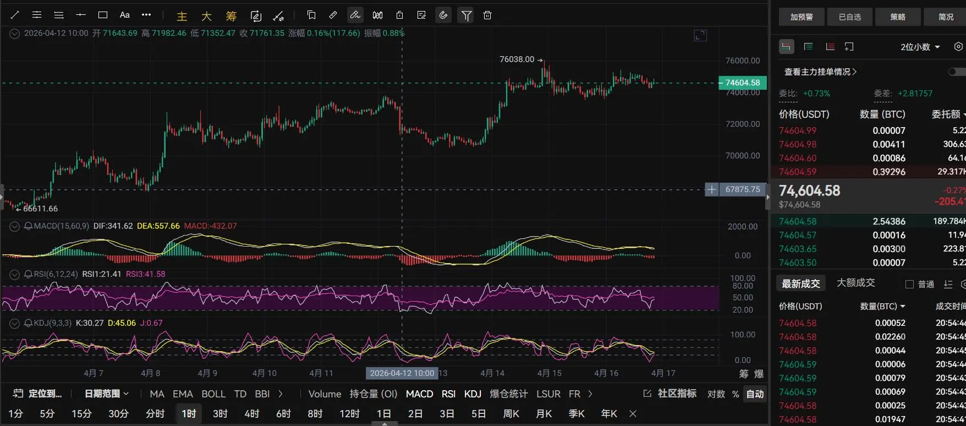Click the plus marker at 67875.75 price
Viewport: 966px width, 426px height.
(711, 189)
